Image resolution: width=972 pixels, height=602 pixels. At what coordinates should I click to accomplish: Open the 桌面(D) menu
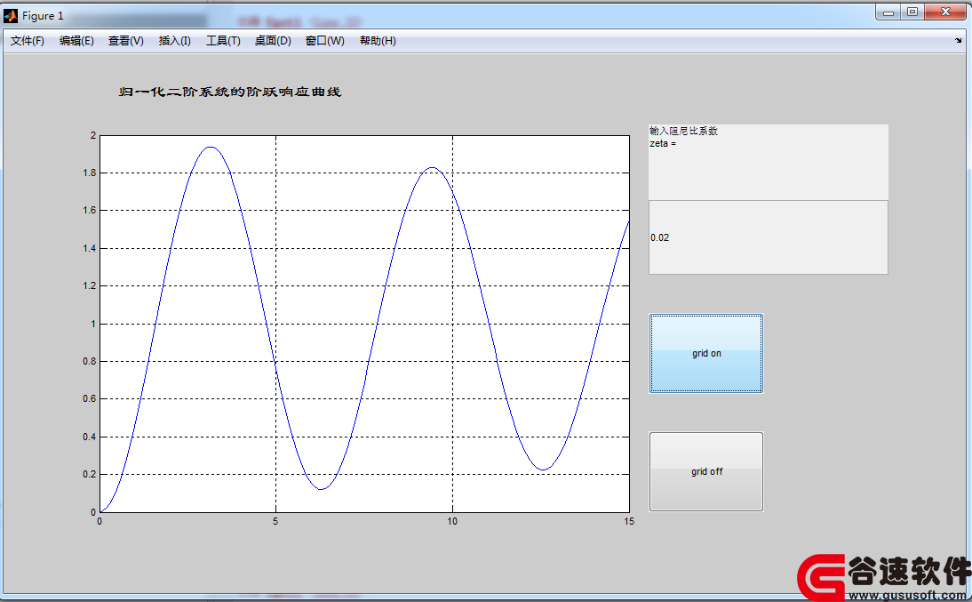(x=273, y=41)
